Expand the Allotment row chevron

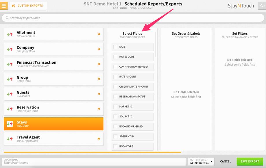click(x=99, y=34)
